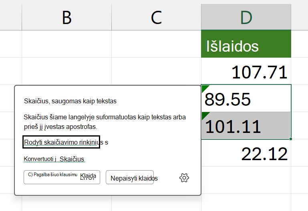Click the 'Skaičius, saugomas kaip tekstas' title
This screenshot has width=308, height=211.
(70, 101)
